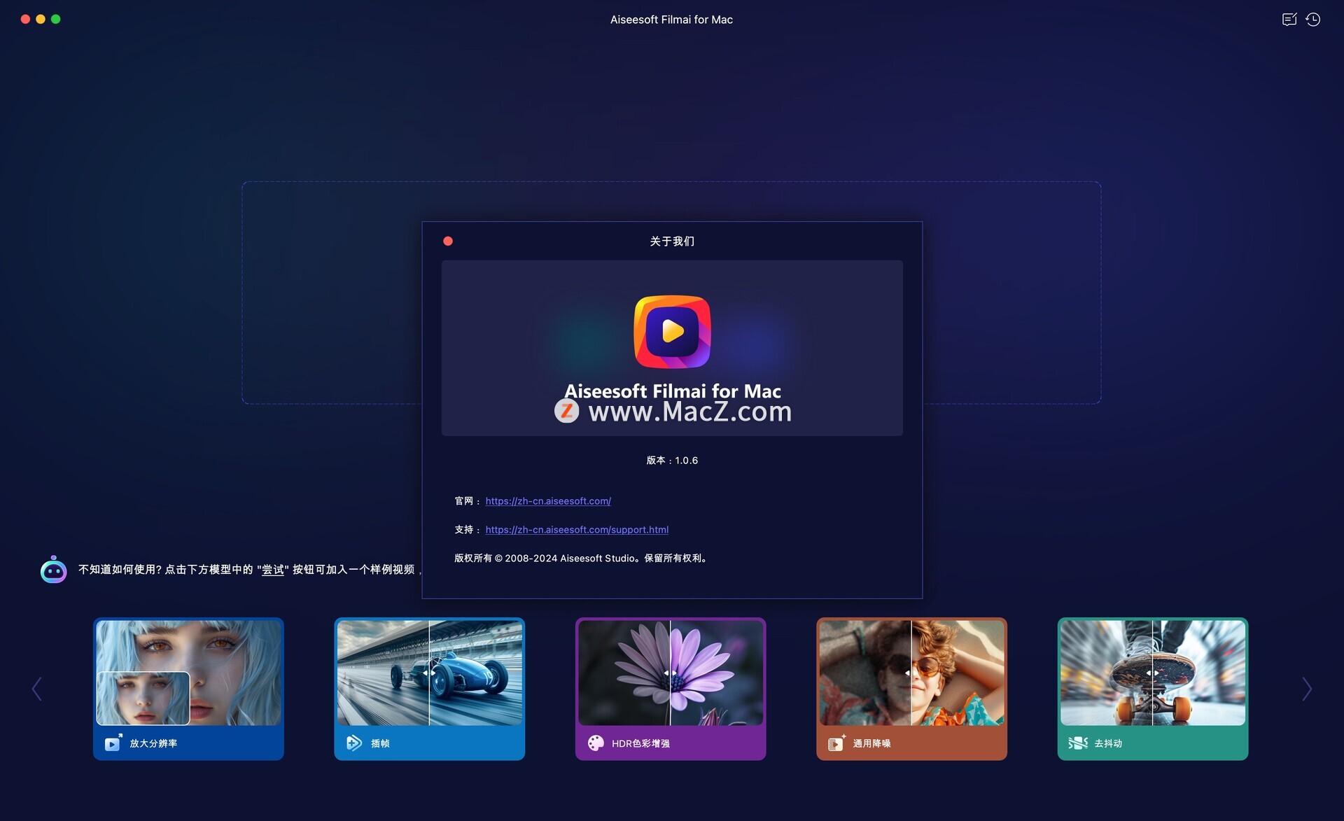Click the 通用降噪 denoise icon

(836, 743)
